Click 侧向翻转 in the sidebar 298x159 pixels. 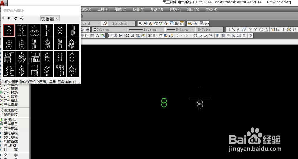point(11,114)
